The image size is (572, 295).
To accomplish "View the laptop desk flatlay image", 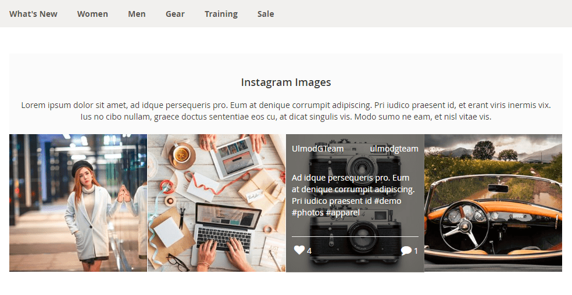I will click(217, 203).
